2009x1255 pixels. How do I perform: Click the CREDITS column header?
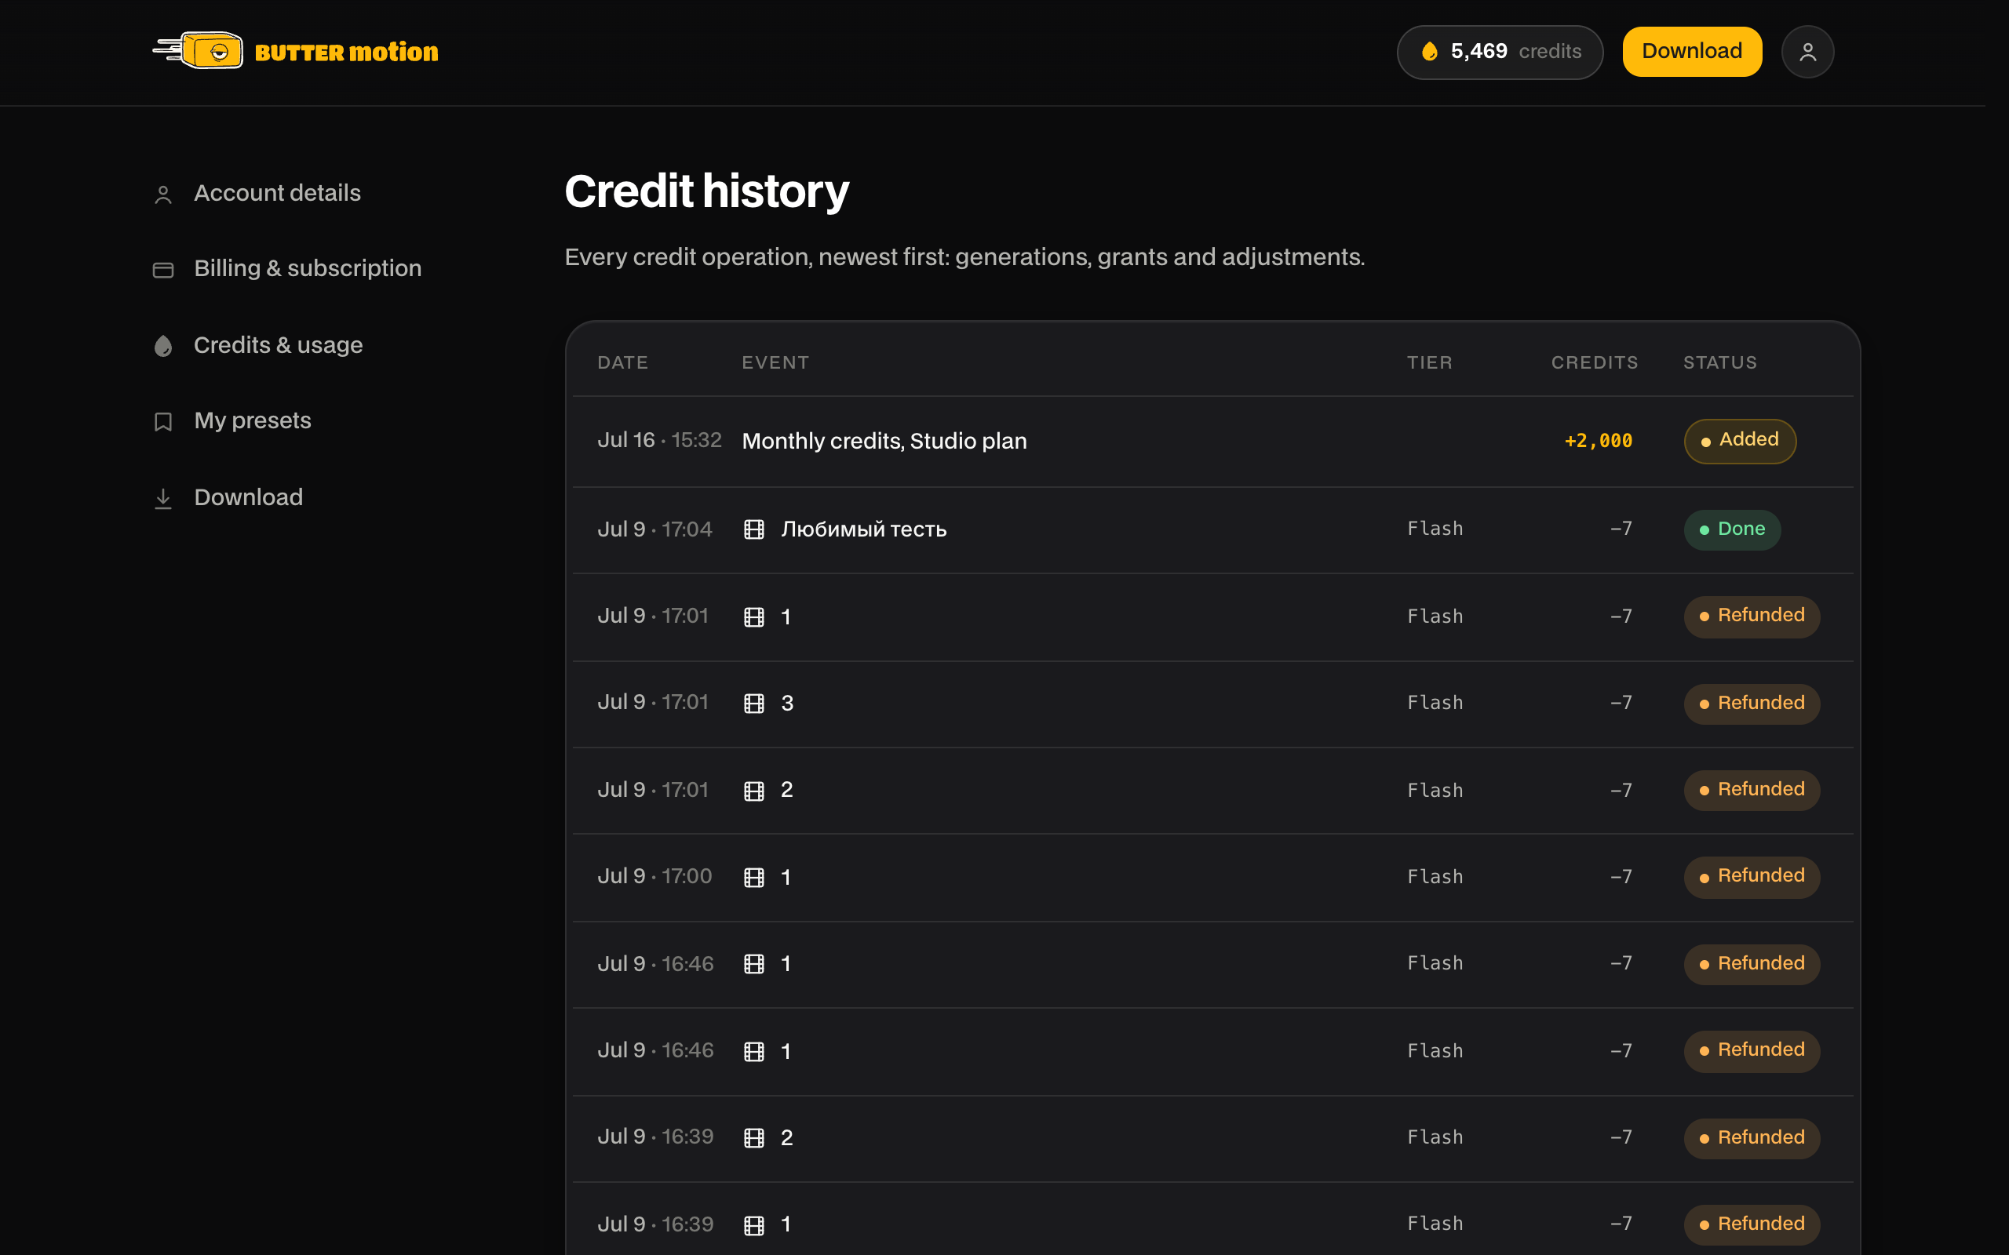pos(1595,362)
